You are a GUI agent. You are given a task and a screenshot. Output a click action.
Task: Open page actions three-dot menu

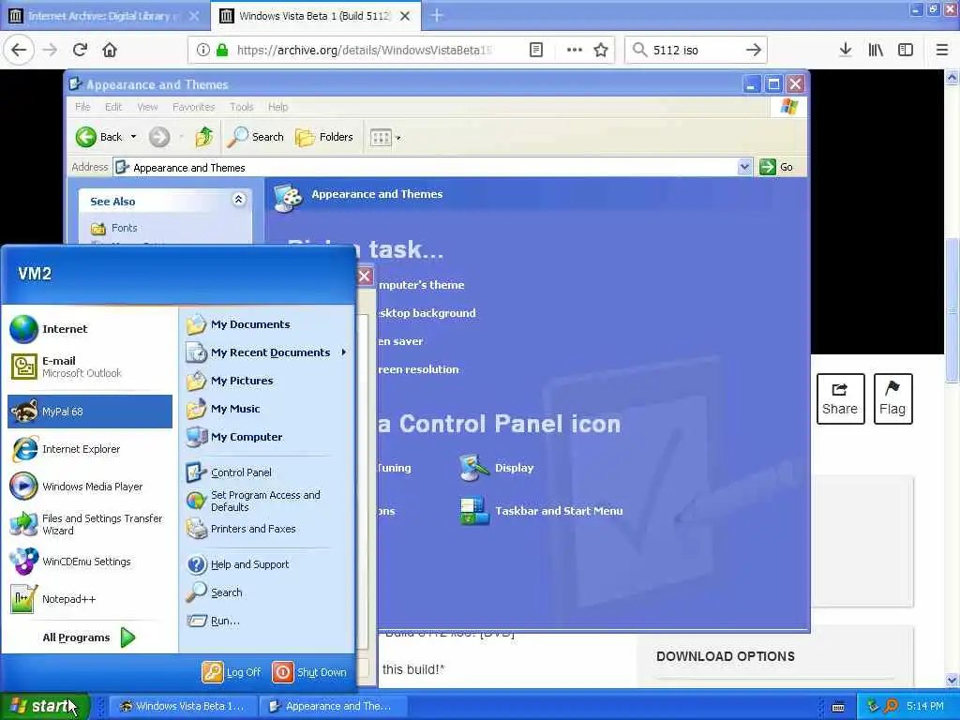[575, 51]
